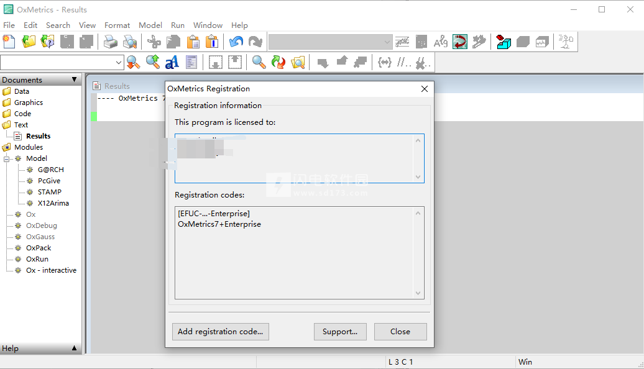Click the Cut scissors icon
Image resolution: width=644 pixels, height=369 pixels.
click(x=154, y=42)
